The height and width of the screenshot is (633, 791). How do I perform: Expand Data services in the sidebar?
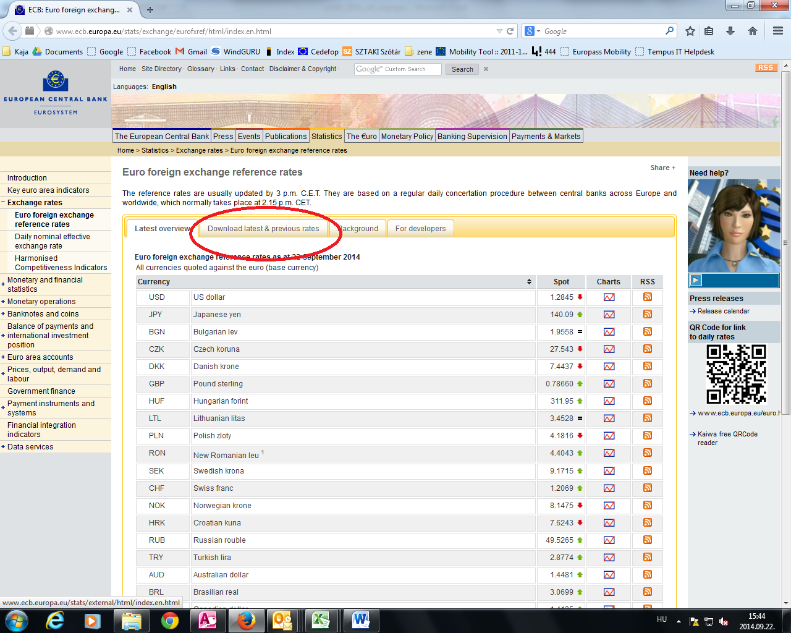point(3,447)
